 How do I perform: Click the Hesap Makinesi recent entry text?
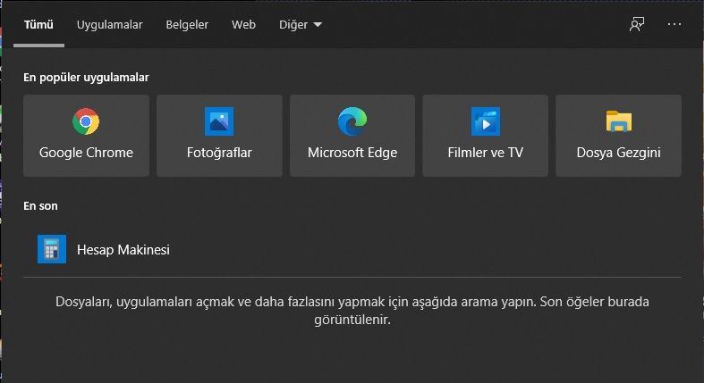(123, 249)
